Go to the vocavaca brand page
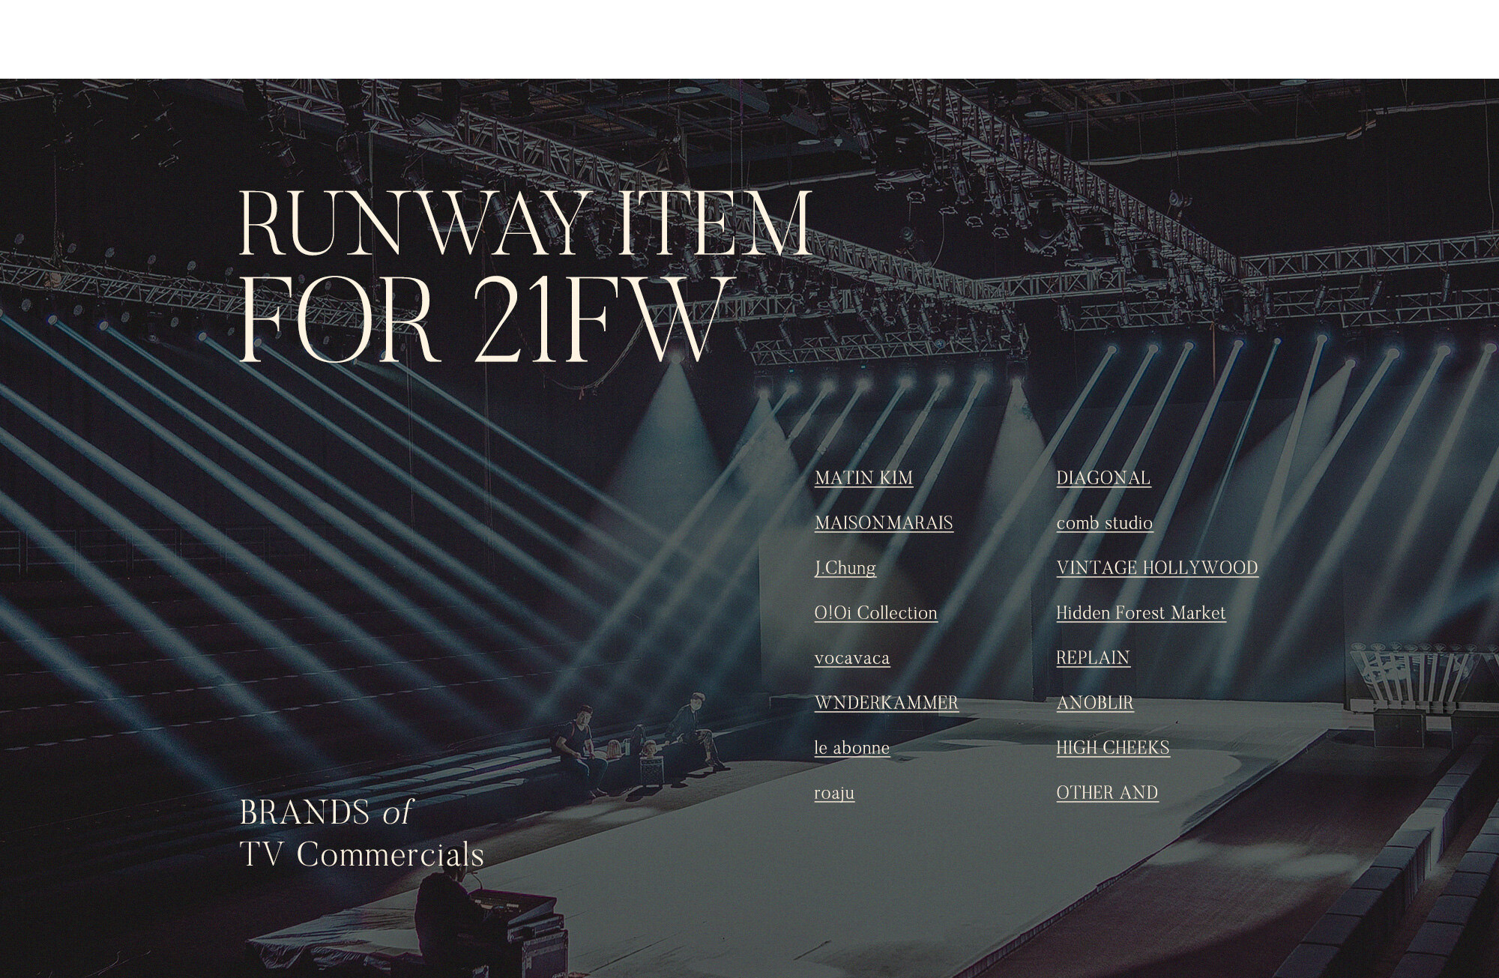The image size is (1499, 978). [852, 658]
